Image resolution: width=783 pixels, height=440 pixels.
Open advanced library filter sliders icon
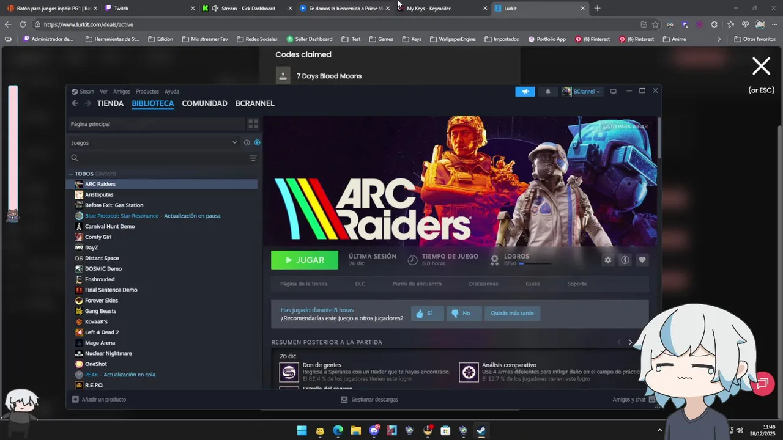(x=253, y=158)
